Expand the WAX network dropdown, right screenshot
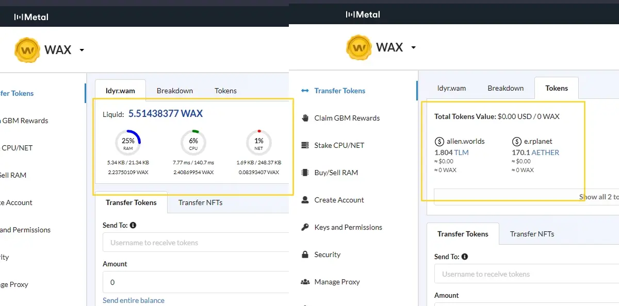Image resolution: width=619 pixels, height=306 pixels. pyautogui.click(x=413, y=48)
